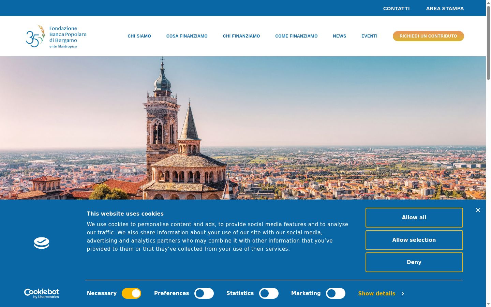This screenshot has width=491, height=307.
Task: Deny cookies with the Deny button
Action: (x=414, y=262)
